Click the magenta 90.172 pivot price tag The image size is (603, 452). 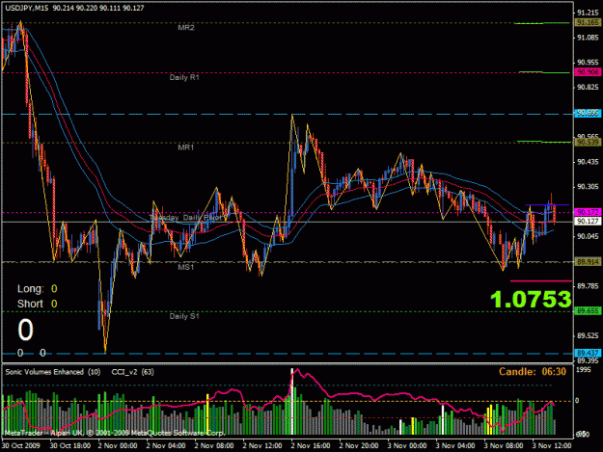coord(588,212)
